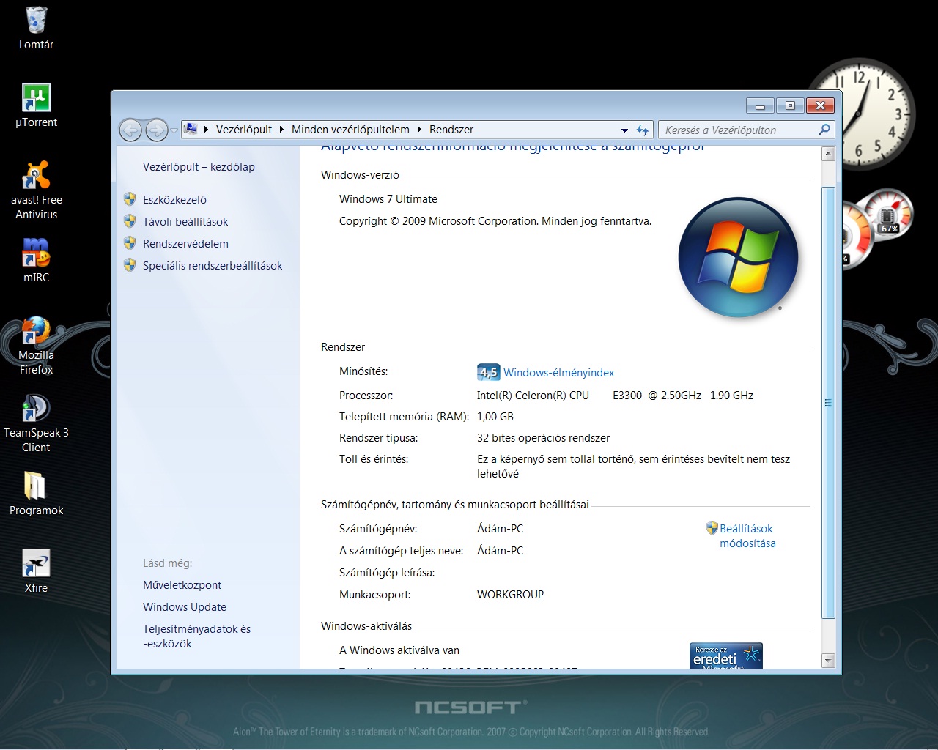Open the address bar history dropdown

tap(624, 130)
